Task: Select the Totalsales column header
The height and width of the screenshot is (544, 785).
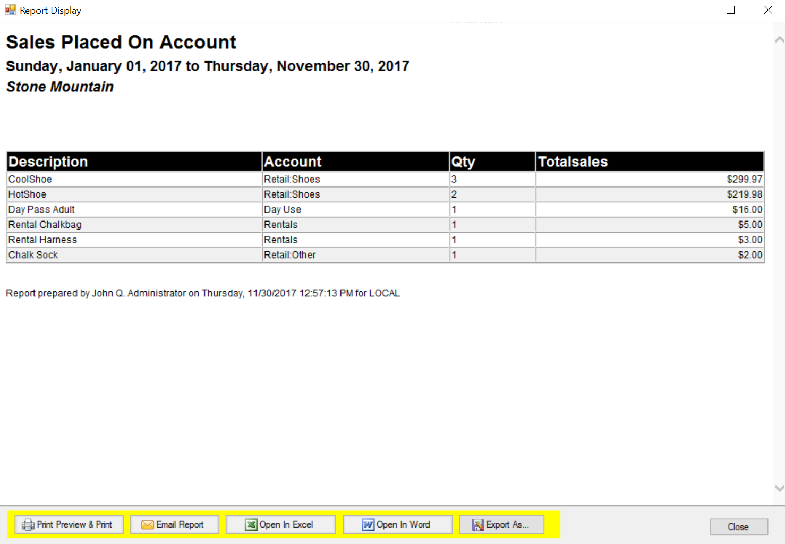Action: coord(650,161)
